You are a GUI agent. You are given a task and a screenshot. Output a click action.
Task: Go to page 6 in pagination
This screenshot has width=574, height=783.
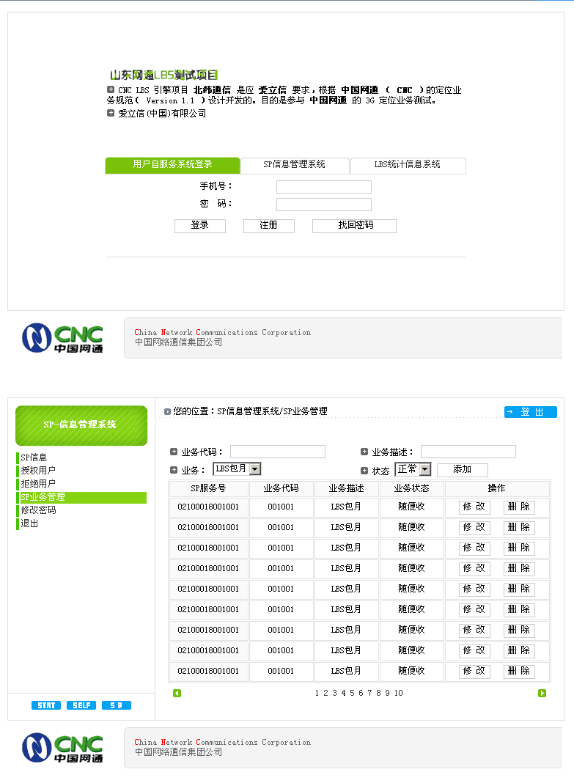pyautogui.click(x=361, y=693)
